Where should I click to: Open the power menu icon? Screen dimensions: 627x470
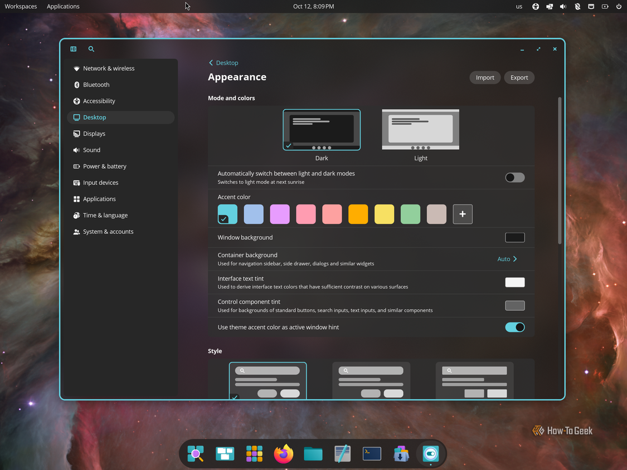pyautogui.click(x=619, y=6)
